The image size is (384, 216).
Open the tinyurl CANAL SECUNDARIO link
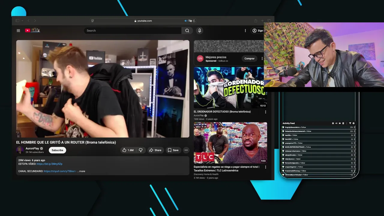coord(60,171)
